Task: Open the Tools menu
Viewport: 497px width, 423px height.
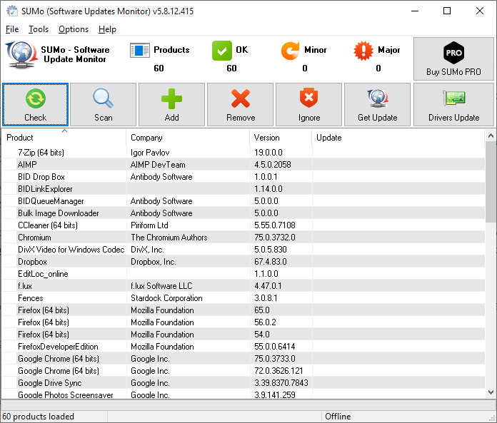Action: point(39,29)
